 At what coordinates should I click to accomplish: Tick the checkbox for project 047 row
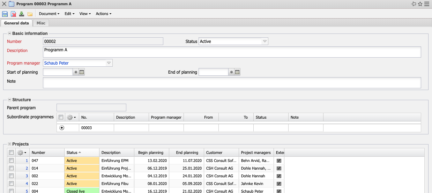tap(12, 161)
